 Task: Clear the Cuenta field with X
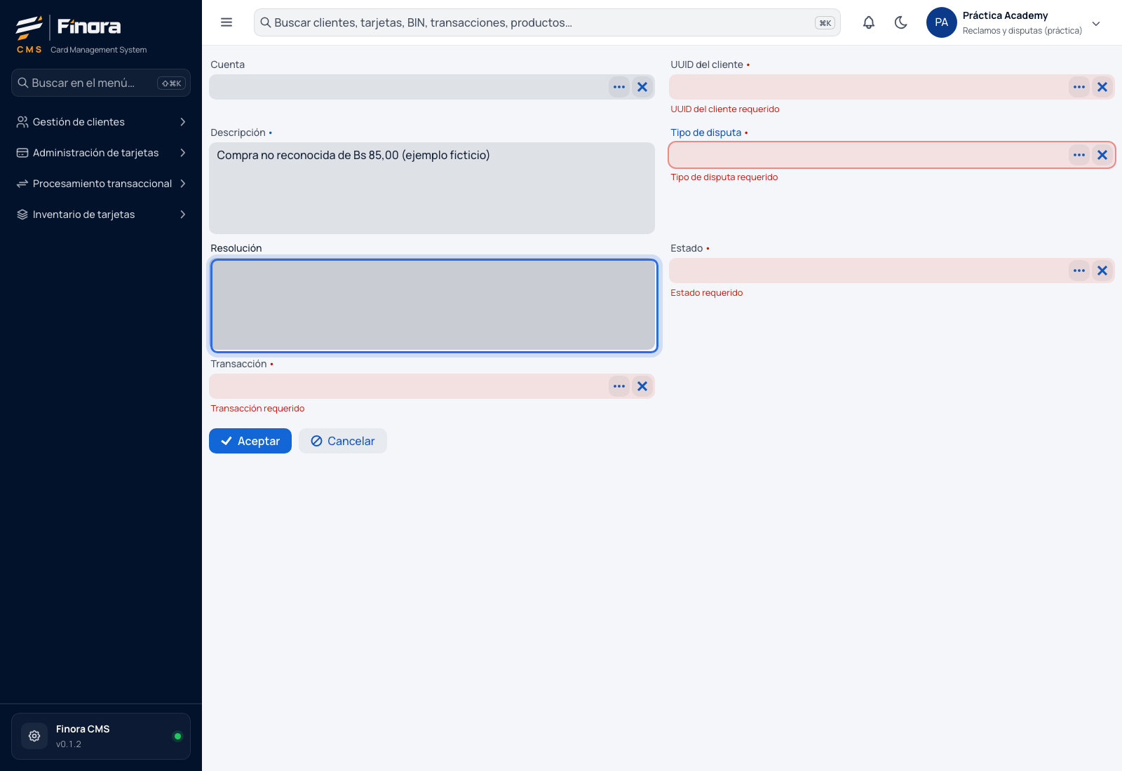pyautogui.click(x=642, y=87)
